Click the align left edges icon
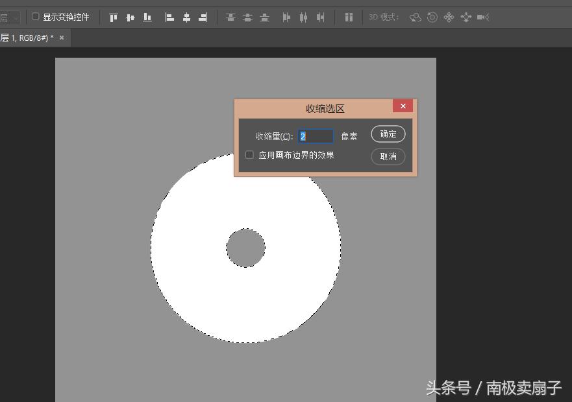The width and height of the screenshot is (572, 402). pyautogui.click(x=169, y=17)
